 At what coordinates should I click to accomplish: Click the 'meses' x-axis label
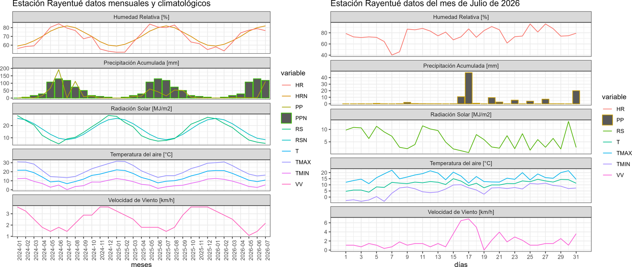point(141,264)
